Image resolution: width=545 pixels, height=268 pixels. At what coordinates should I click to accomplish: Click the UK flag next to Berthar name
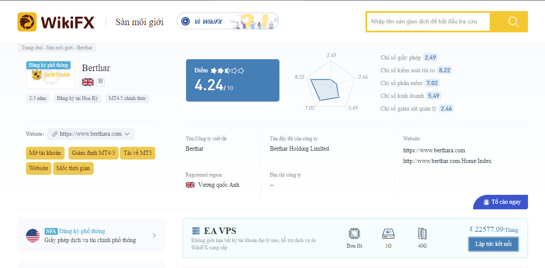pos(88,82)
